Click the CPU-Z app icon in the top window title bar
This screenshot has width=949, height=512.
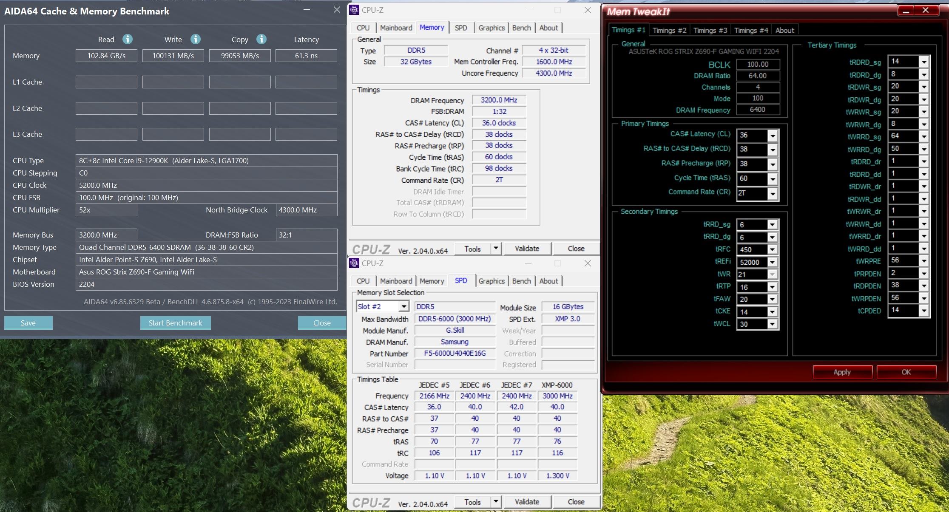click(354, 10)
